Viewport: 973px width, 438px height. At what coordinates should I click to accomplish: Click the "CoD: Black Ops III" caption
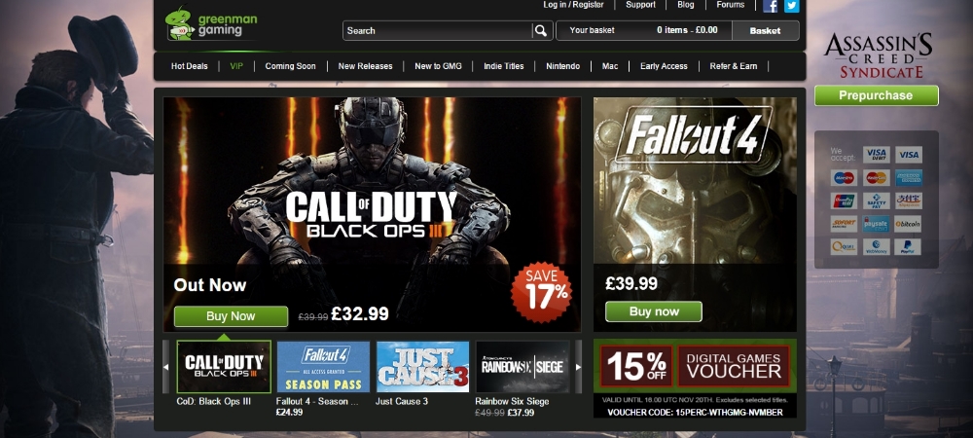[214, 401]
